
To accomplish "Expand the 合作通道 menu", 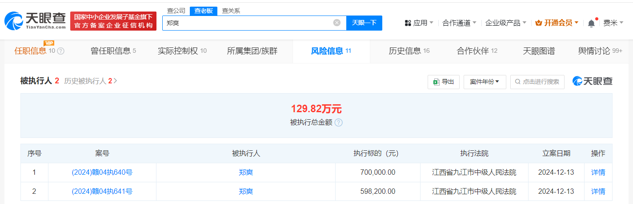I will pos(459,23).
